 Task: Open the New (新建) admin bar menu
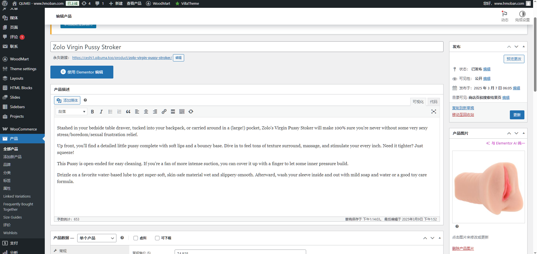116,3
